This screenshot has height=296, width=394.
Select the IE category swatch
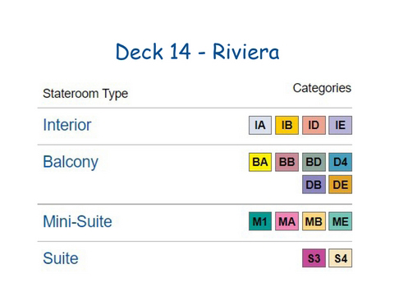pos(341,125)
